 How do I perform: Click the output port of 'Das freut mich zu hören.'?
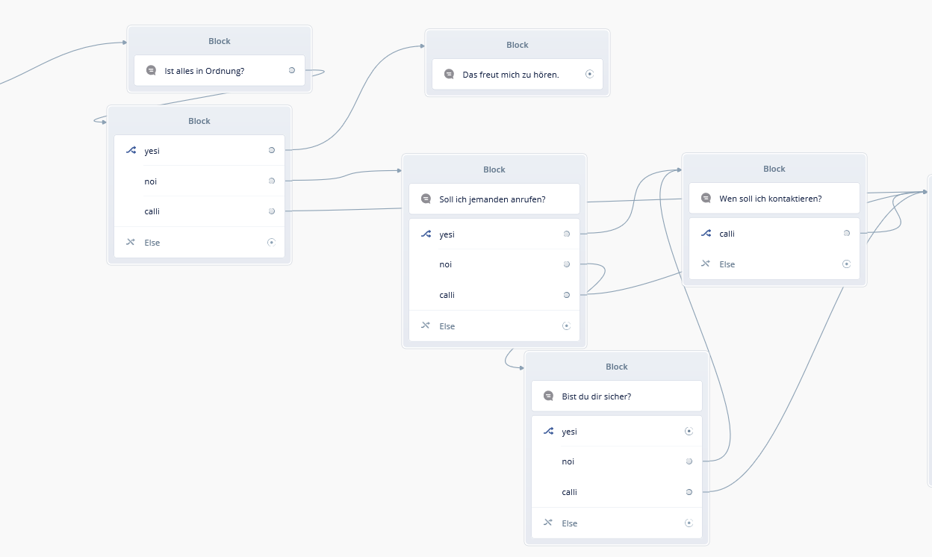coord(589,74)
